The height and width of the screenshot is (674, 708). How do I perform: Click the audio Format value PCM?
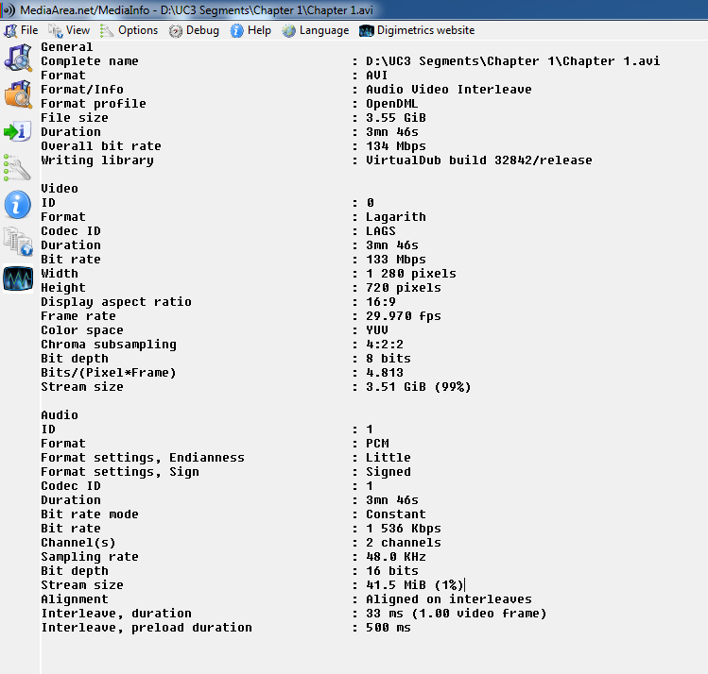coord(377,443)
